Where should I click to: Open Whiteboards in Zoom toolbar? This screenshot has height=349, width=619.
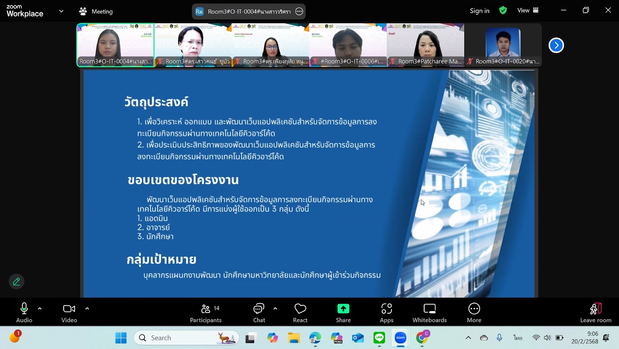[429, 313]
